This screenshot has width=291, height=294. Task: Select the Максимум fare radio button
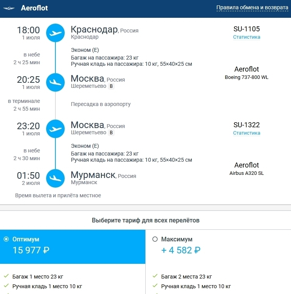pos(155,239)
